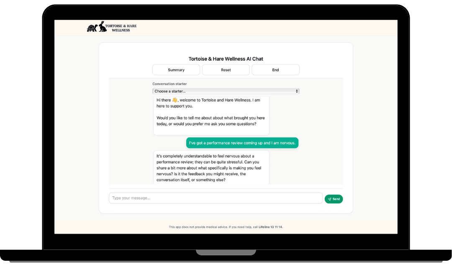Click the hare logo icon

pyautogui.click(x=103, y=26)
